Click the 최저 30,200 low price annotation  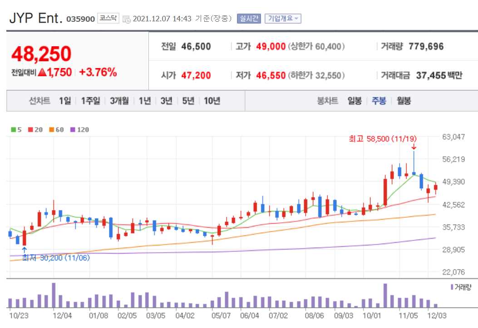click(56, 257)
